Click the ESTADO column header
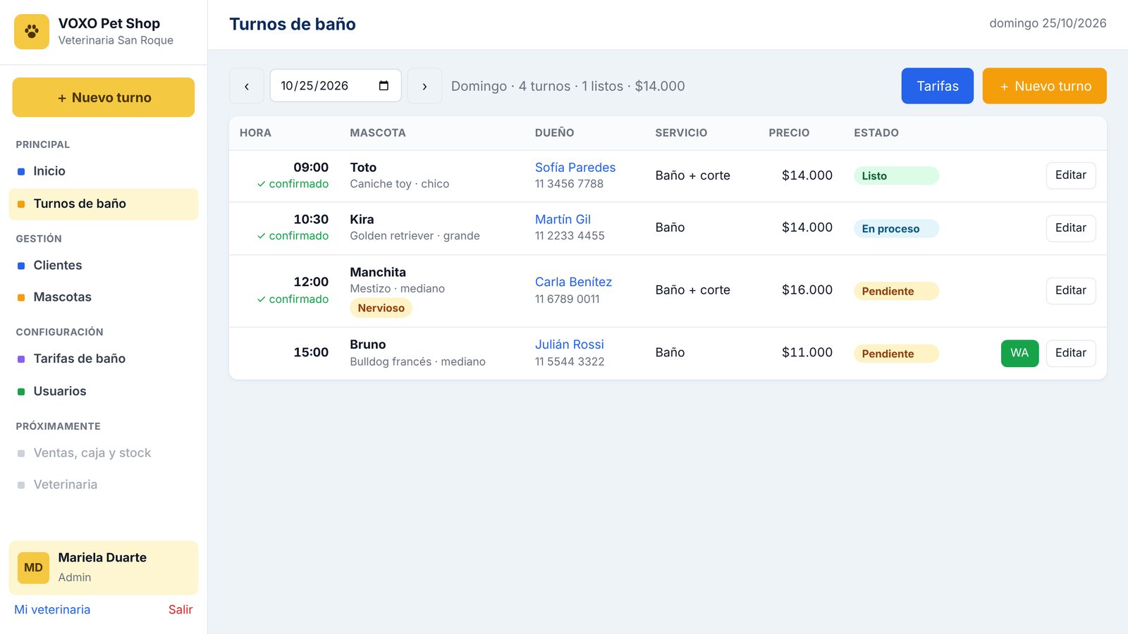 876,132
